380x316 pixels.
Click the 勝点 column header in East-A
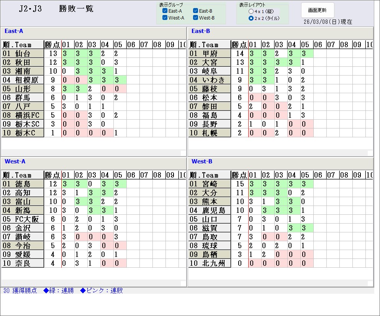tap(52, 45)
